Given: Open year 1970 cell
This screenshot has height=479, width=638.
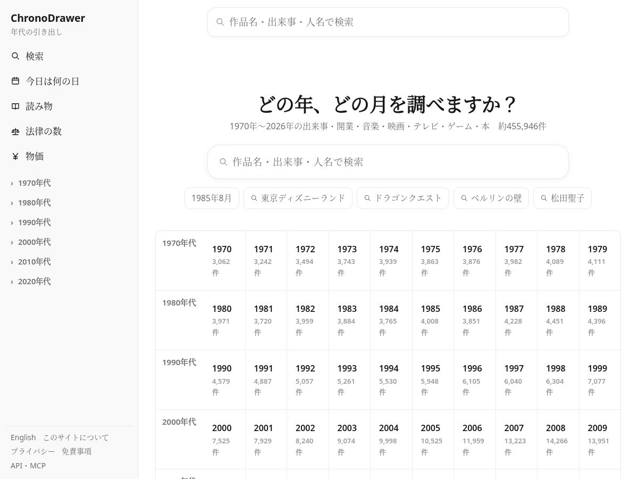Looking at the screenshot, I should 224,260.
